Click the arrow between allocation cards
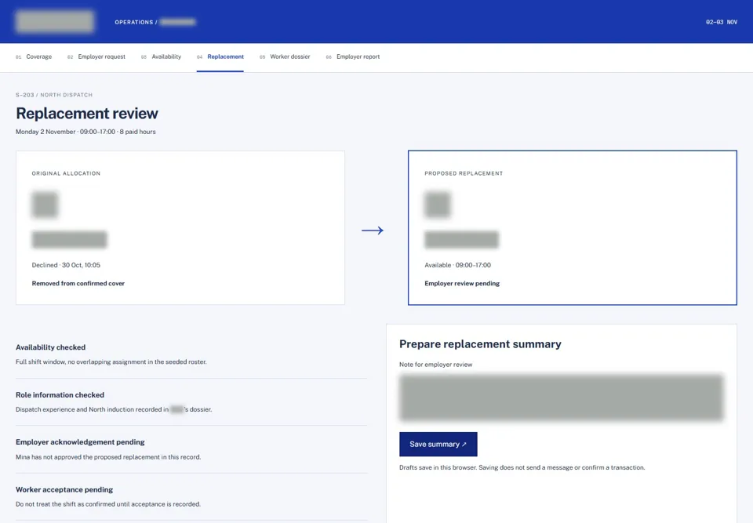Screen dimensions: 753x523 click(373, 231)
